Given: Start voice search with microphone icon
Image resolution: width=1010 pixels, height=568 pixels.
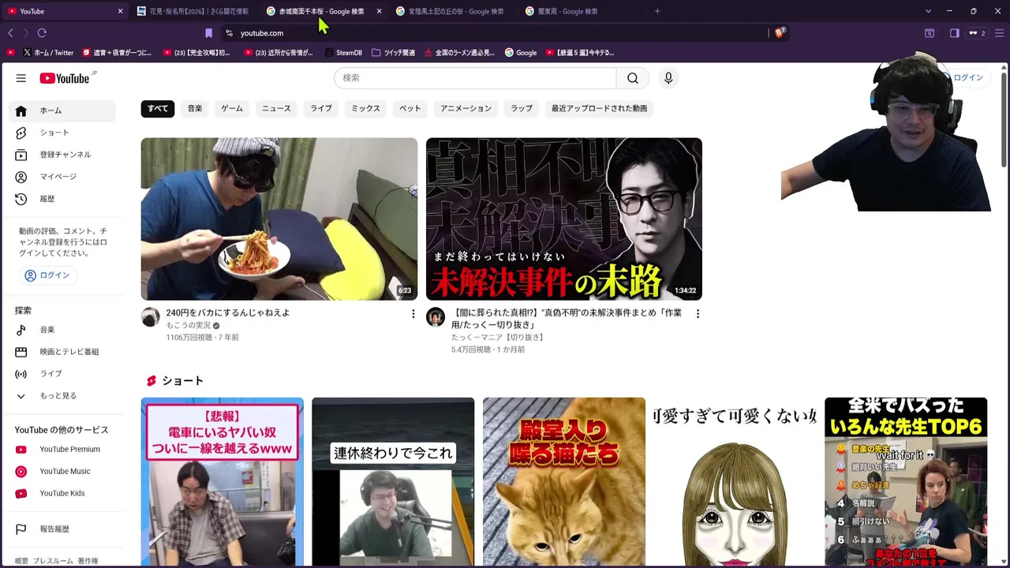Looking at the screenshot, I should click(668, 78).
